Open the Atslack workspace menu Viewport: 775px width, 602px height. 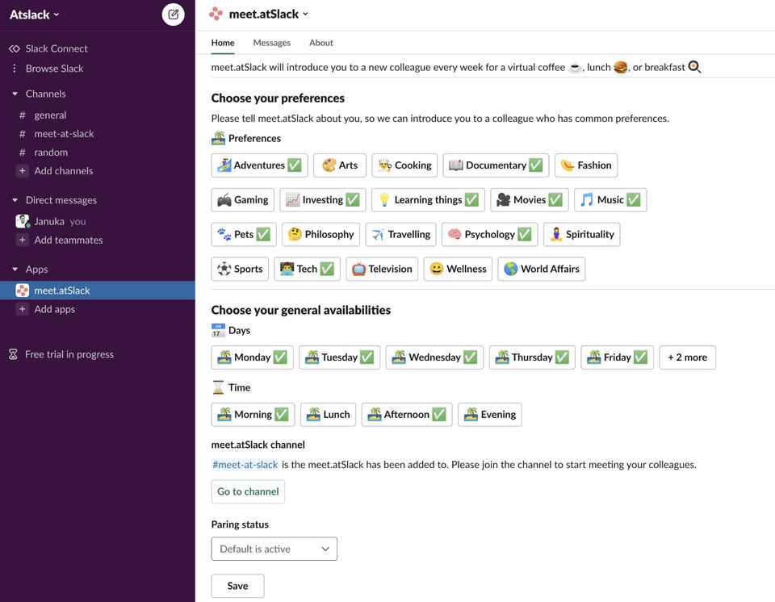[34, 15]
